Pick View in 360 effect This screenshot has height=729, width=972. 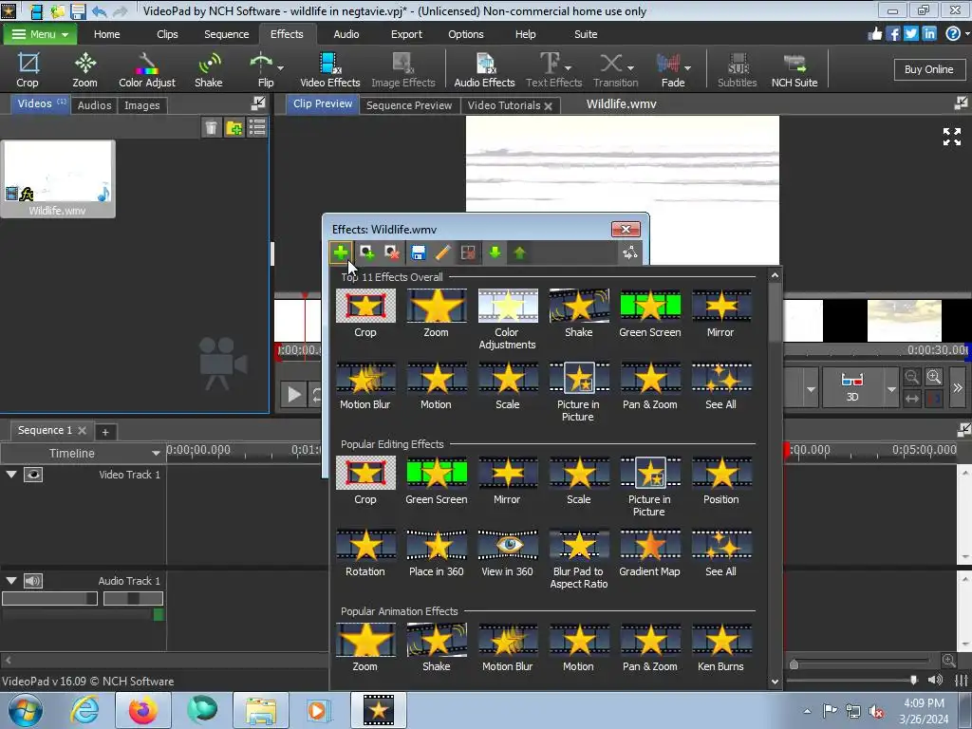[x=507, y=553]
